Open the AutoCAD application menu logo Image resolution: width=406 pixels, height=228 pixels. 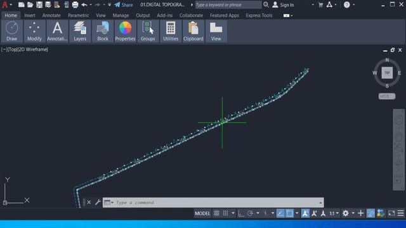(x=4, y=4)
